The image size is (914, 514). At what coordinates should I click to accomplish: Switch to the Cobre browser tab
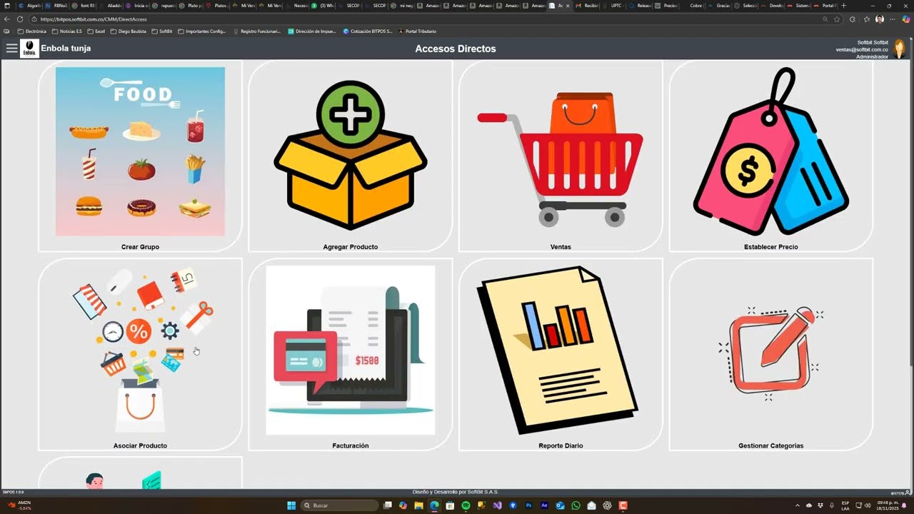(693, 5)
